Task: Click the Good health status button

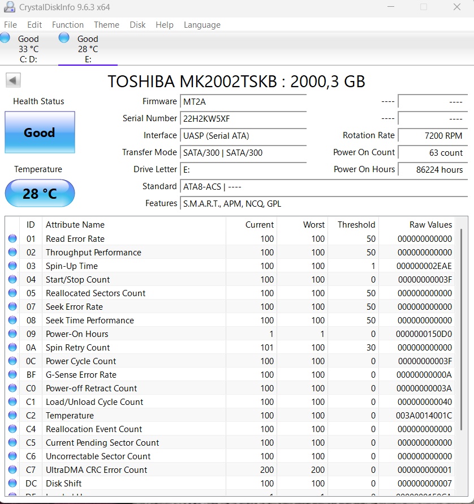Action: [x=39, y=132]
